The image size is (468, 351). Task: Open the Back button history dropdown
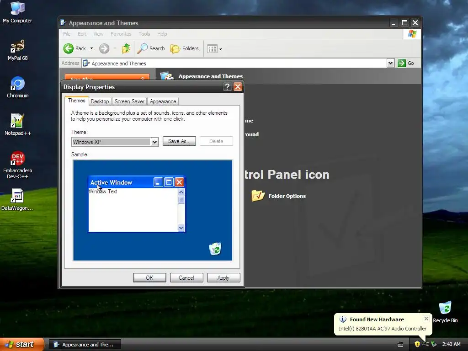pos(91,48)
